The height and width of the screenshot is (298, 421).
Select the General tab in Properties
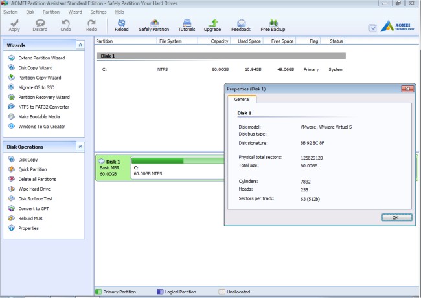242,99
